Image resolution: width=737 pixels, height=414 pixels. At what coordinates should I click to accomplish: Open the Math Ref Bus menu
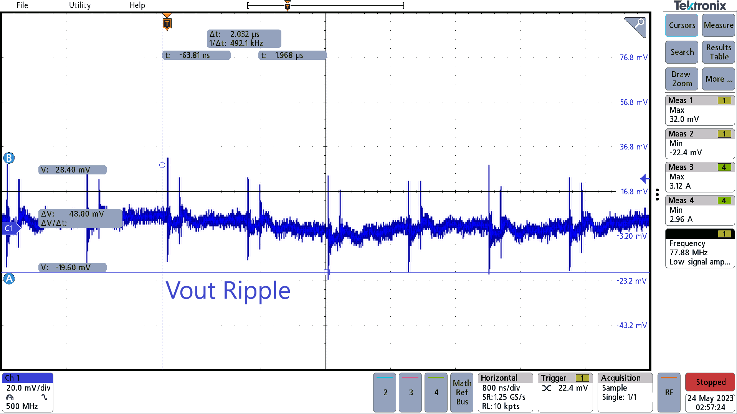pyautogui.click(x=461, y=393)
